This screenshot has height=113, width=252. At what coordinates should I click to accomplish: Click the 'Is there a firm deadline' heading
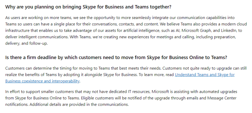point(116,58)
